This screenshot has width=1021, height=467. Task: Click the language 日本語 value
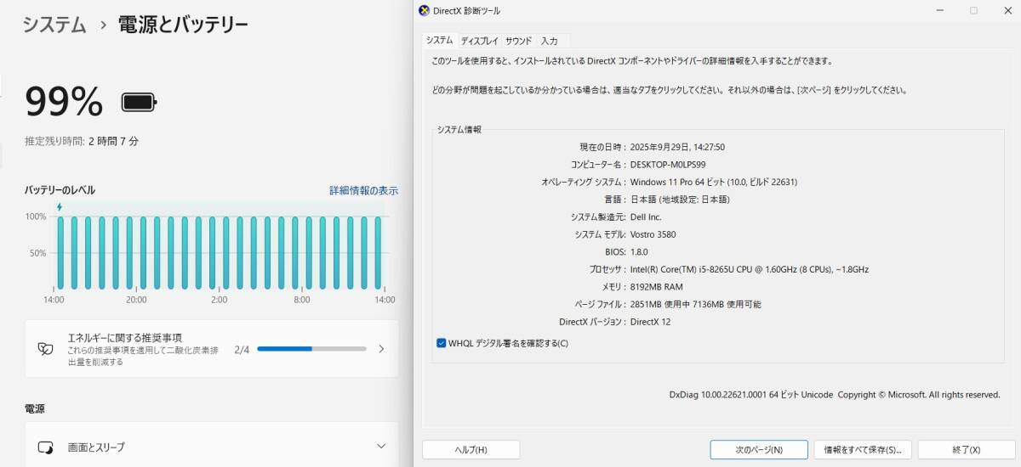click(680, 200)
